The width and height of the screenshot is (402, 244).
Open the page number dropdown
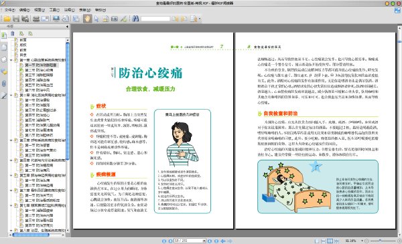point(204,241)
